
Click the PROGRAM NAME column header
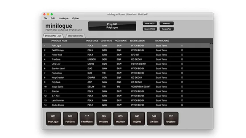[59, 41]
